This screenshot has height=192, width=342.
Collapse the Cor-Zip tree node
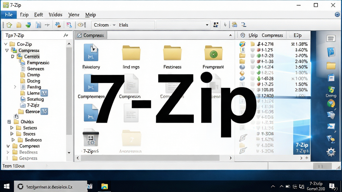pos(6,44)
